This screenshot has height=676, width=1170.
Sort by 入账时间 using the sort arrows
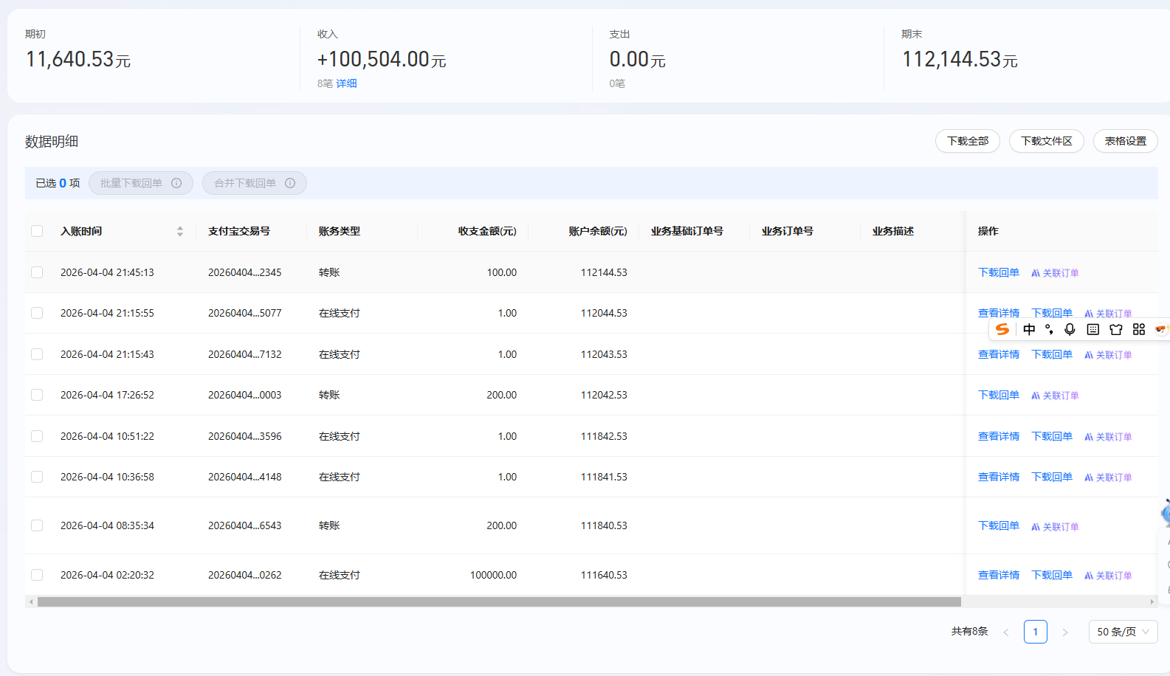pyautogui.click(x=180, y=231)
